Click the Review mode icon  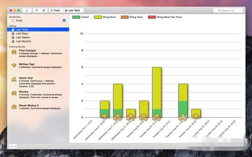(x=14, y=93)
